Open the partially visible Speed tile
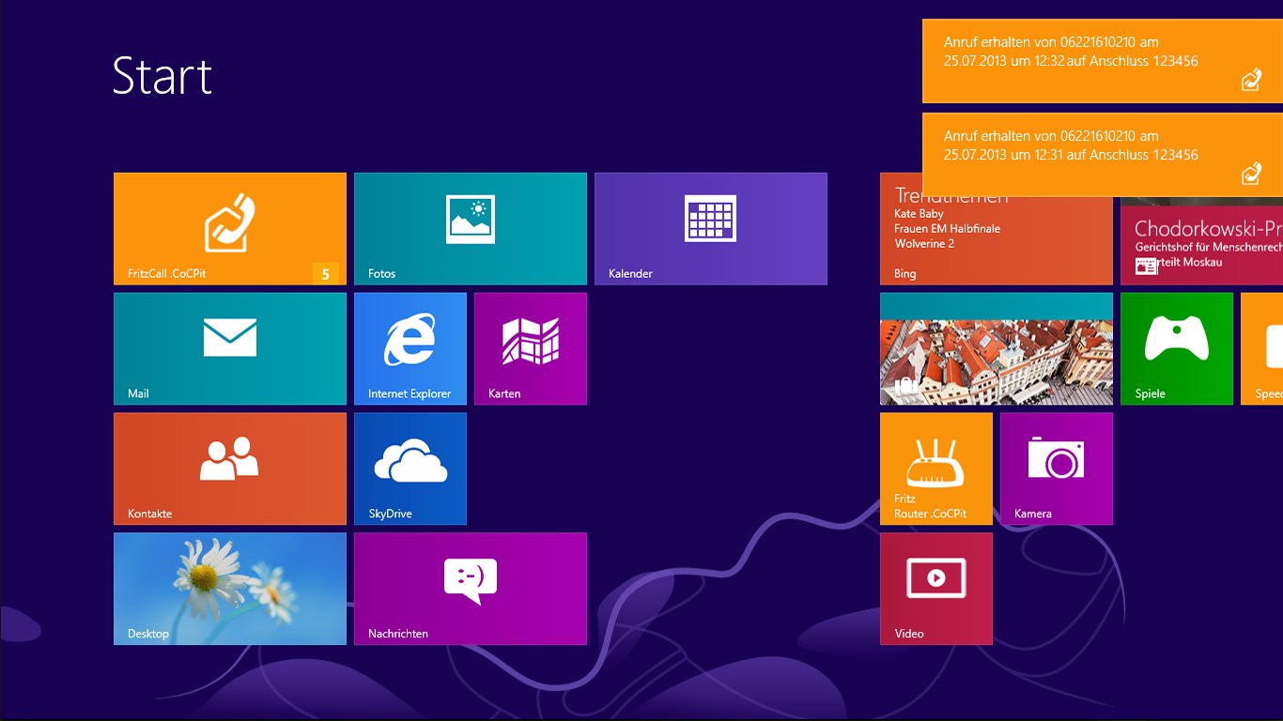 [1261, 349]
